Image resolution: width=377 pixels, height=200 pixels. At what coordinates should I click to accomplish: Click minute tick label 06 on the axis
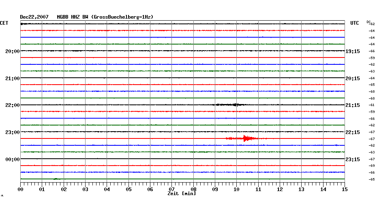150,189
